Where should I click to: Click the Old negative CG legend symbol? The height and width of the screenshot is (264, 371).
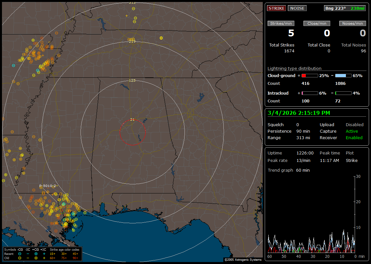click(20, 258)
